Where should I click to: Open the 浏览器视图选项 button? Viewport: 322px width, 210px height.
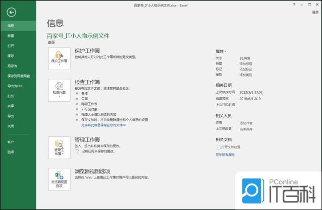[59, 179]
